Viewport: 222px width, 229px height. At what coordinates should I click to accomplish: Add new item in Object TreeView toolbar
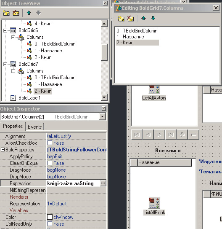point(6,13)
